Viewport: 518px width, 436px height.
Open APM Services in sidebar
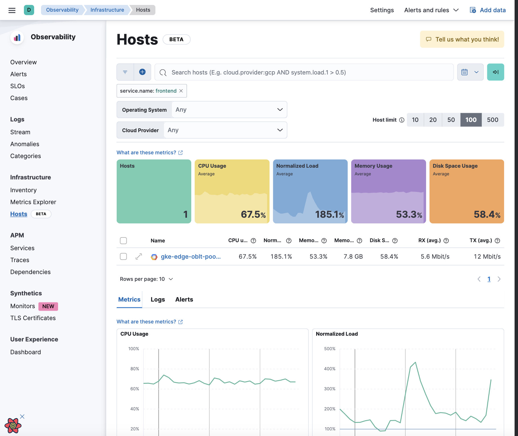[x=22, y=248]
